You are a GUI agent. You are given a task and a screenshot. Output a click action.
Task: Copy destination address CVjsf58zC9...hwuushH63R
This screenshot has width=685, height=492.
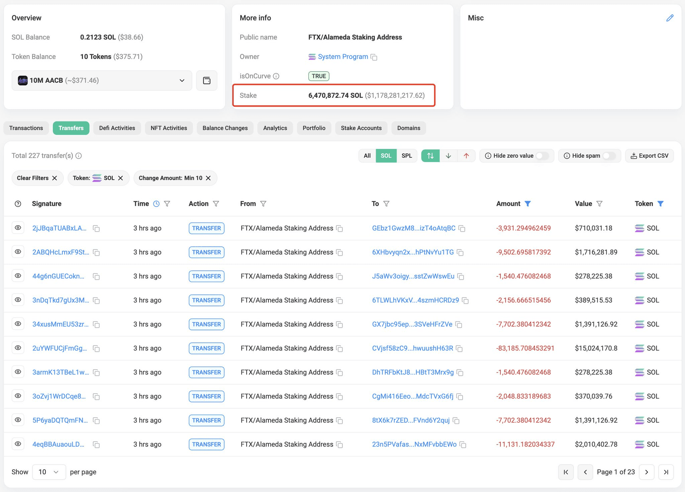coord(460,349)
